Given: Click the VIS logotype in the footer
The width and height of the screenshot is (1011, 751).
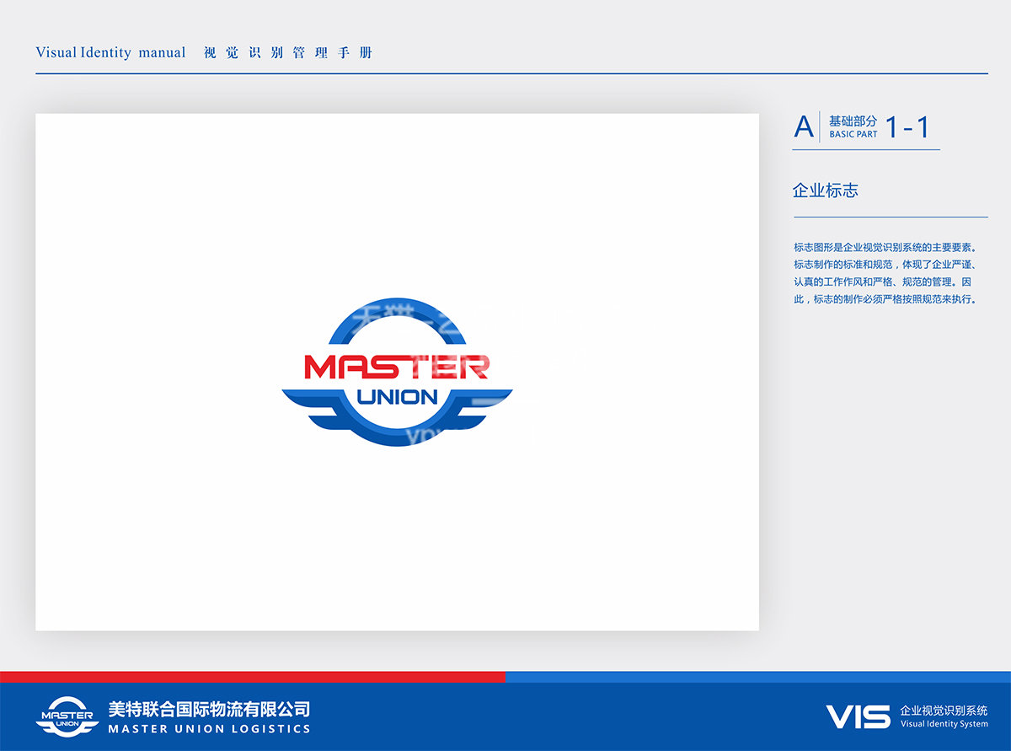Looking at the screenshot, I should pyautogui.click(x=858, y=717).
